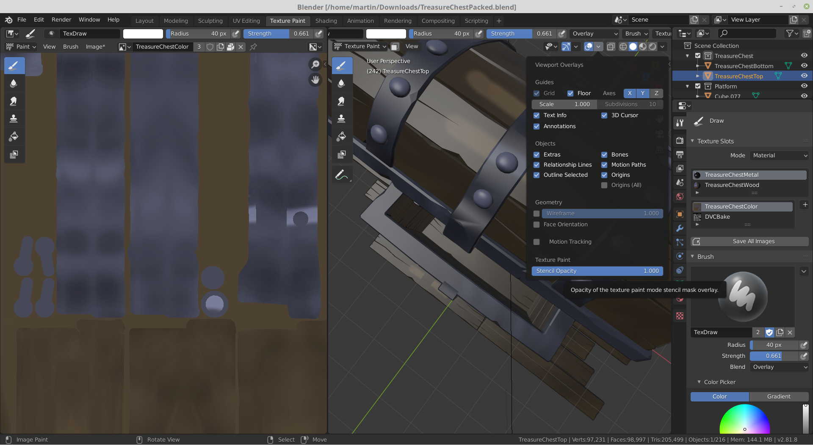Open the Paint mode dropdown in image editor
The height and width of the screenshot is (445, 813).
click(21, 47)
